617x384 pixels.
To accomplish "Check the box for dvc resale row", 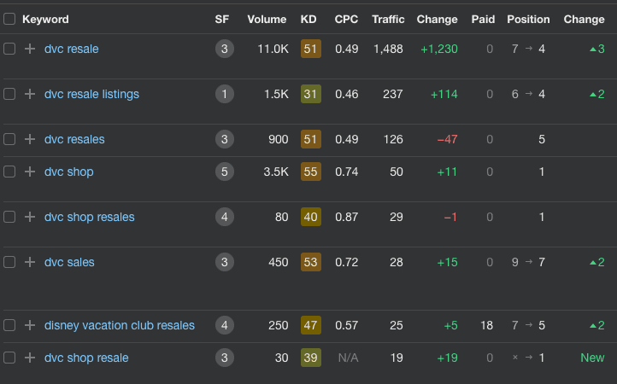I will click(x=9, y=49).
